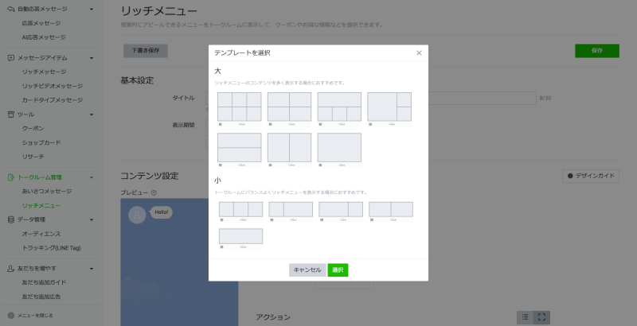637x326 pixels.
Task: Choose the small three-column template
Action: pos(240,209)
